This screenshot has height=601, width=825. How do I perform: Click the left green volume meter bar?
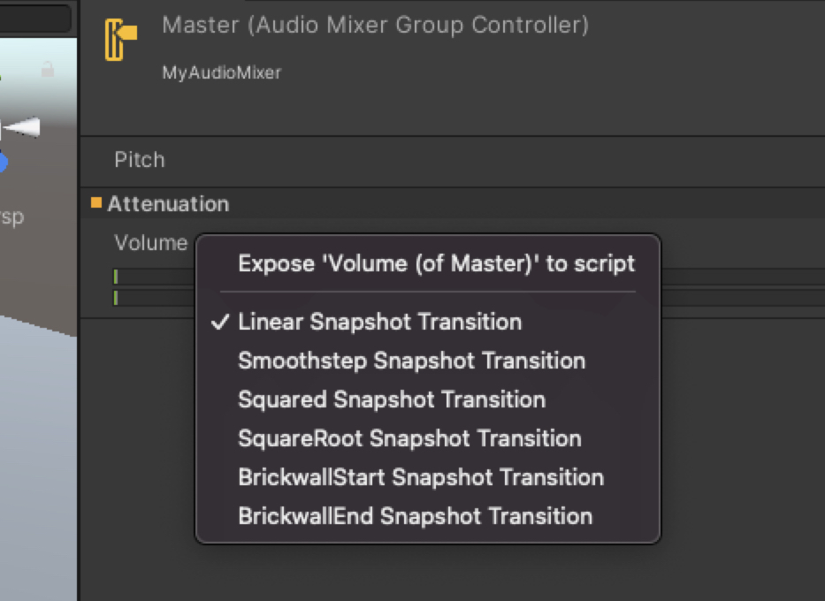[x=116, y=276]
